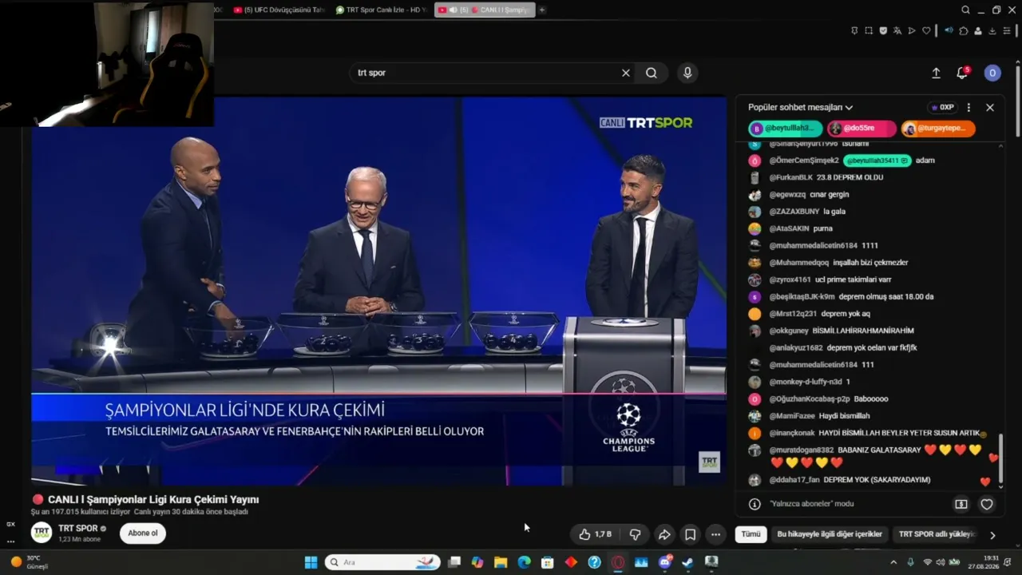This screenshot has width=1022, height=575.
Task: Select the CANLI Şampiyonlar live tab
Action: (485, 10)
